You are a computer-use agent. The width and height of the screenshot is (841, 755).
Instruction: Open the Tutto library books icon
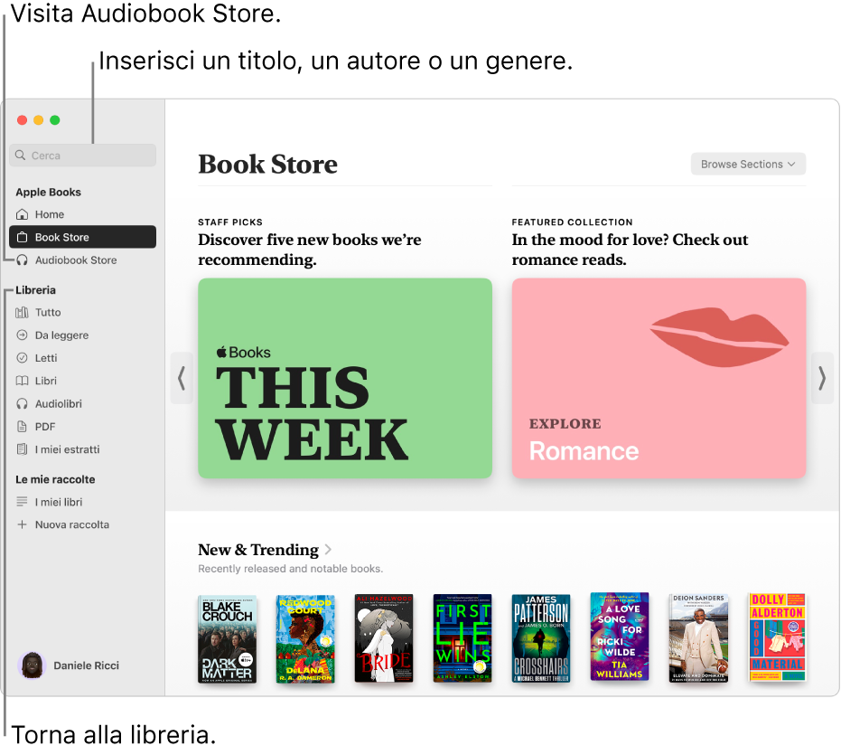23,313
